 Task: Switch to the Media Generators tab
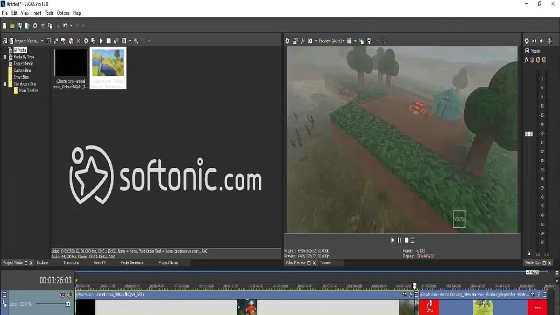[132, 263]
